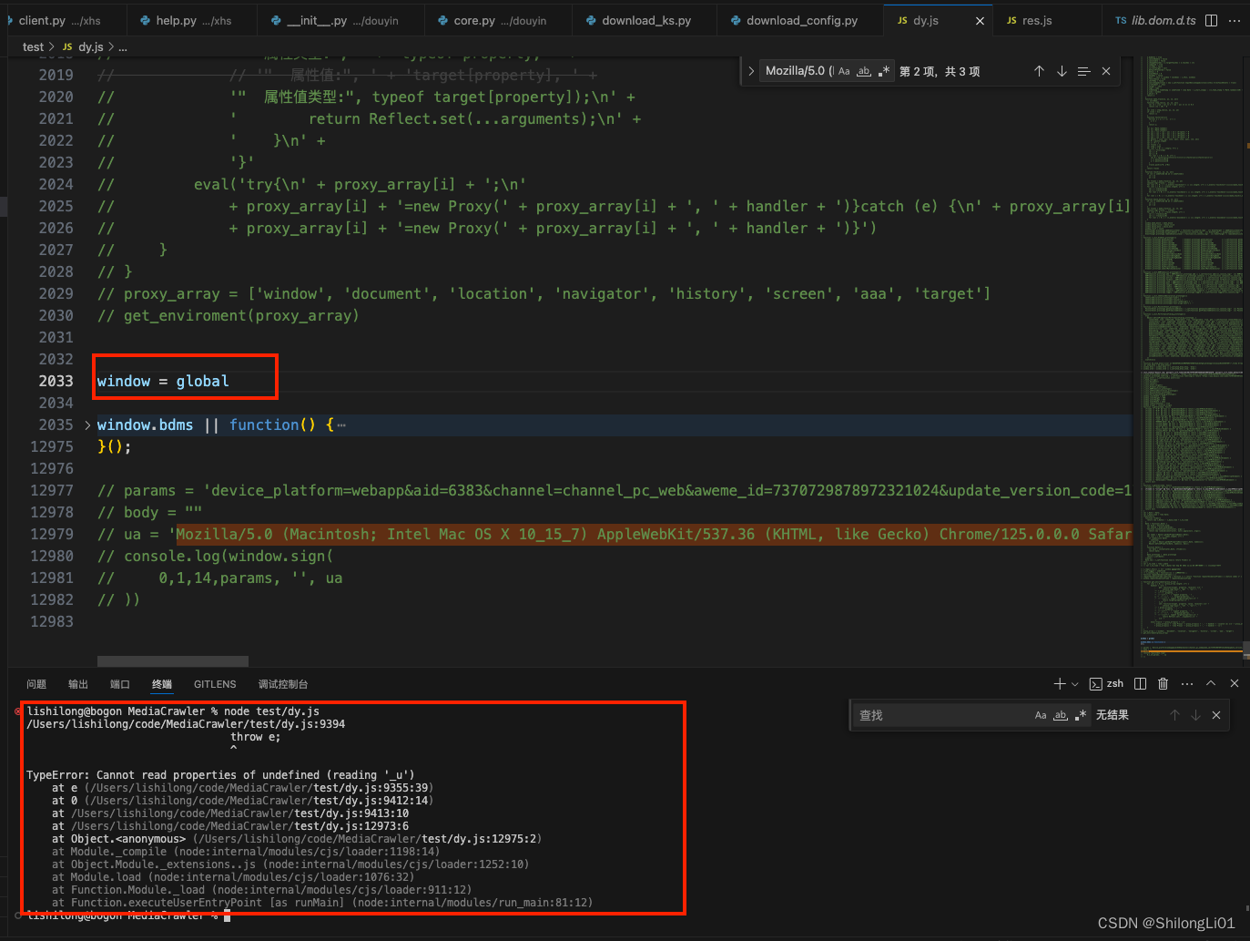Kill terminal with the trash icon
The width and height of the screenshot is (1250, 941).
pos(1163,683)
